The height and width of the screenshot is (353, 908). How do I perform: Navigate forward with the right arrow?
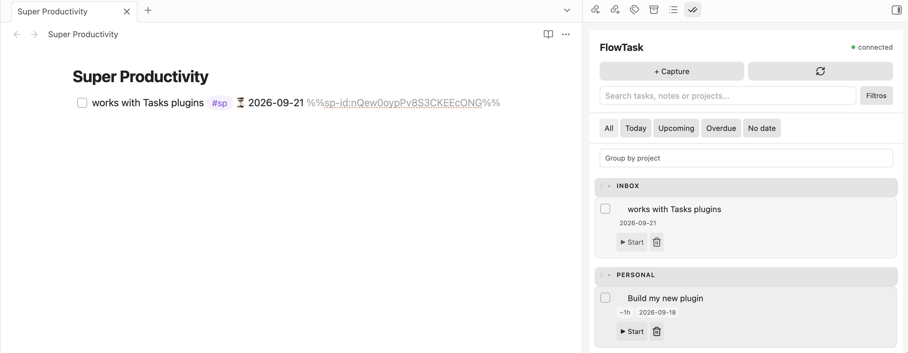tap(34, 34)
